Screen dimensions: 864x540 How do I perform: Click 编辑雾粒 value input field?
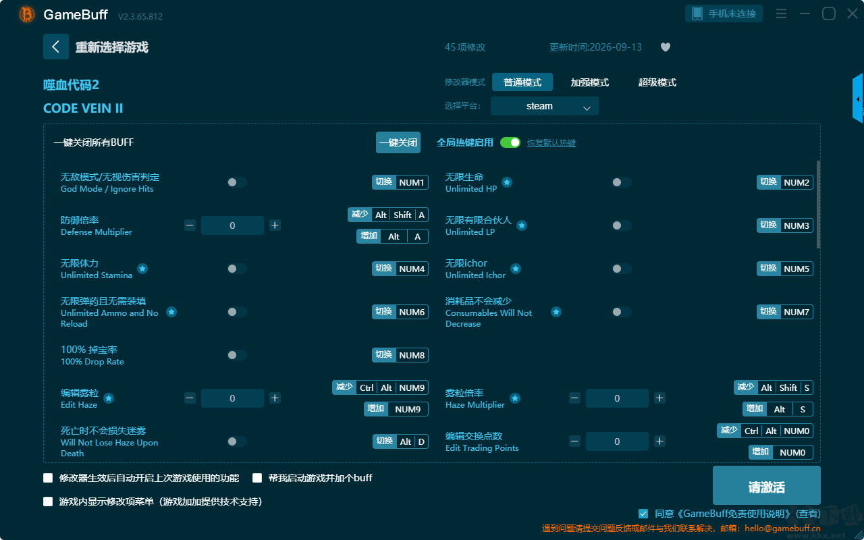coord(232,398)
